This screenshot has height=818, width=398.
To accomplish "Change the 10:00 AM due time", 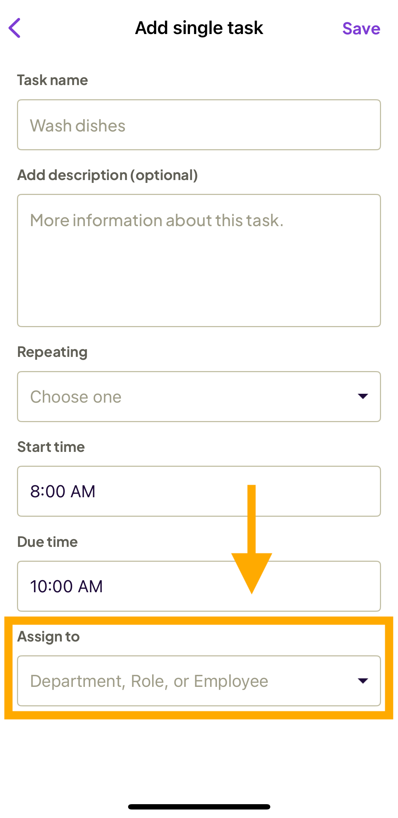I will click(199, 586).
